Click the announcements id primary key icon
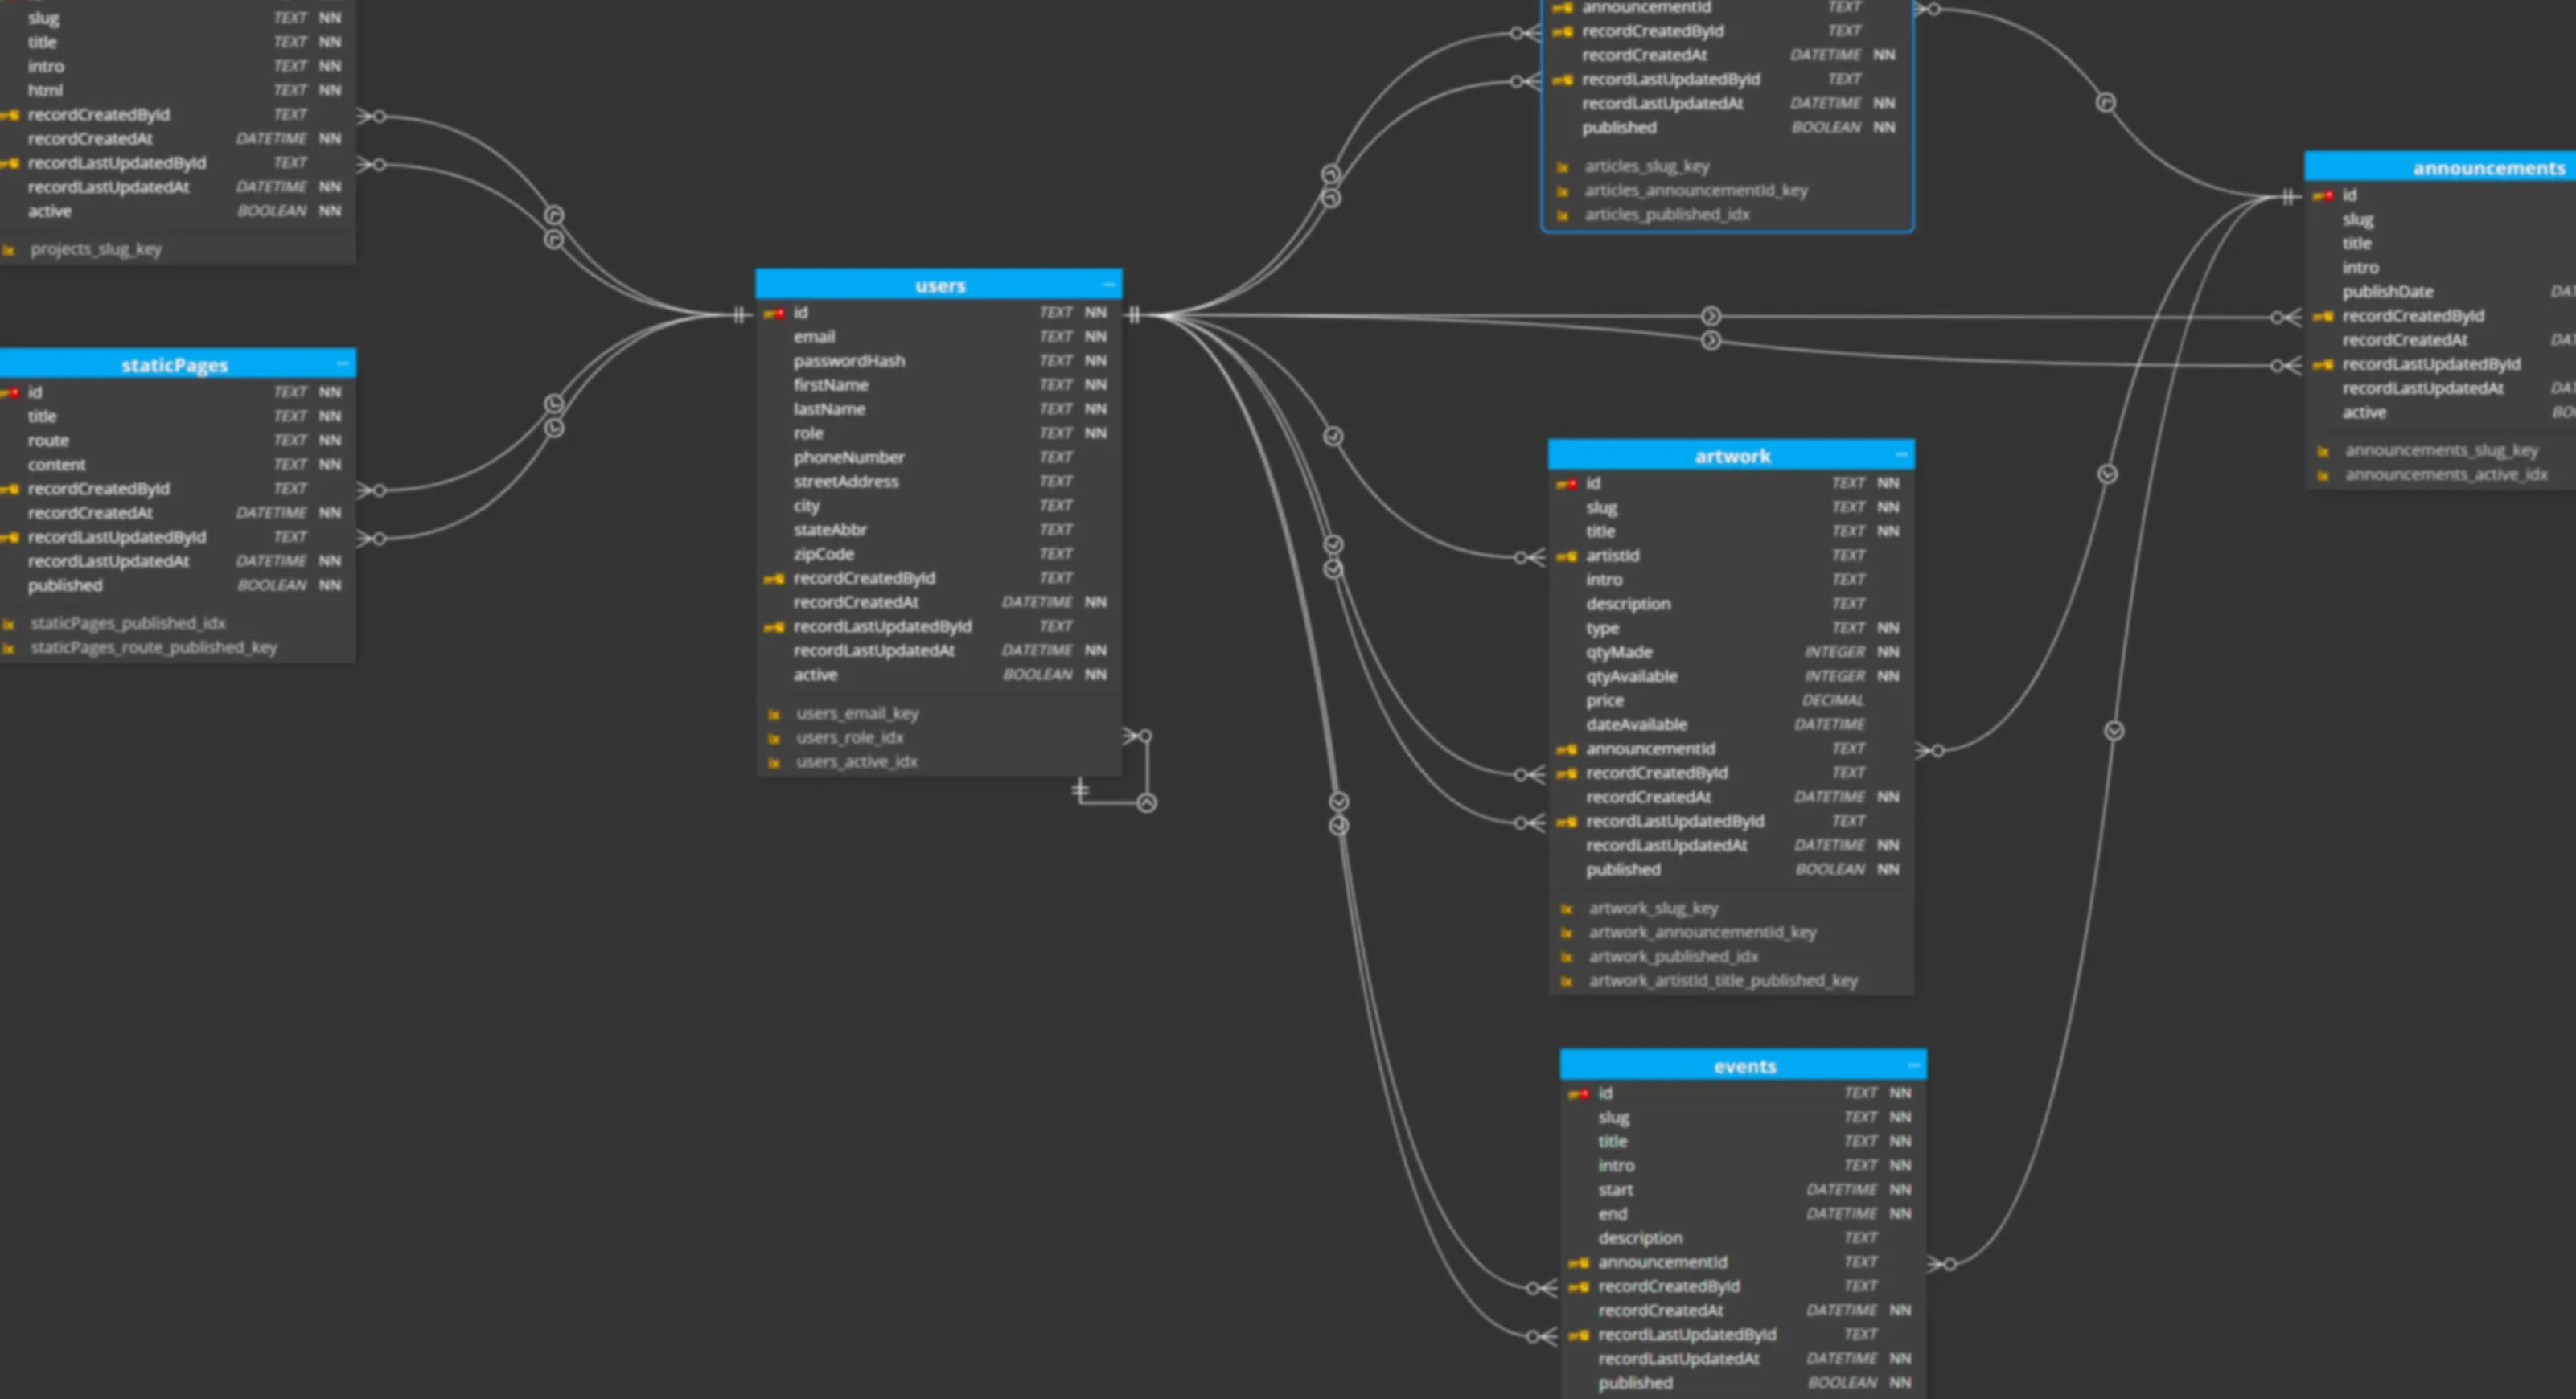 2322,196
